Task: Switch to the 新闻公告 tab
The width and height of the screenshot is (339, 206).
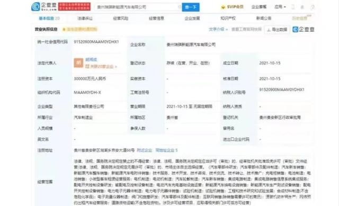Action: tap(264, 19)
